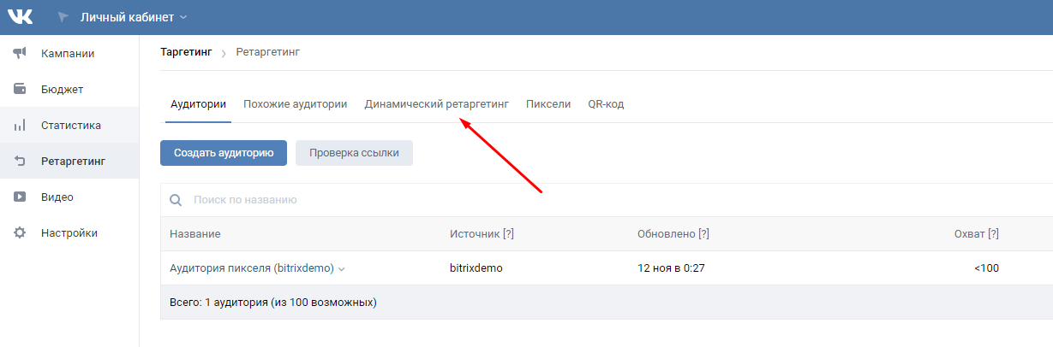This screenshot has height=347, width=1053.
Task: Click the Всего: 1 аудитория summary text
Action: click(x=272, y=303)
